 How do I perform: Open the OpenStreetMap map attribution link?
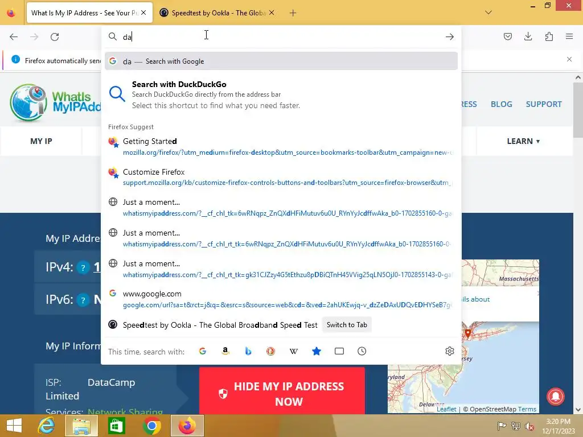pyautogui.click(x=492, y=409)
